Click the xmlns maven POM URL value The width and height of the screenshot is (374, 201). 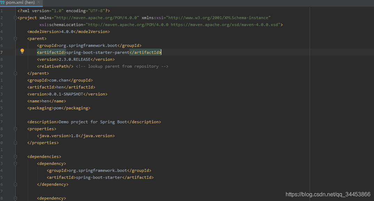(x=97, y=18)
